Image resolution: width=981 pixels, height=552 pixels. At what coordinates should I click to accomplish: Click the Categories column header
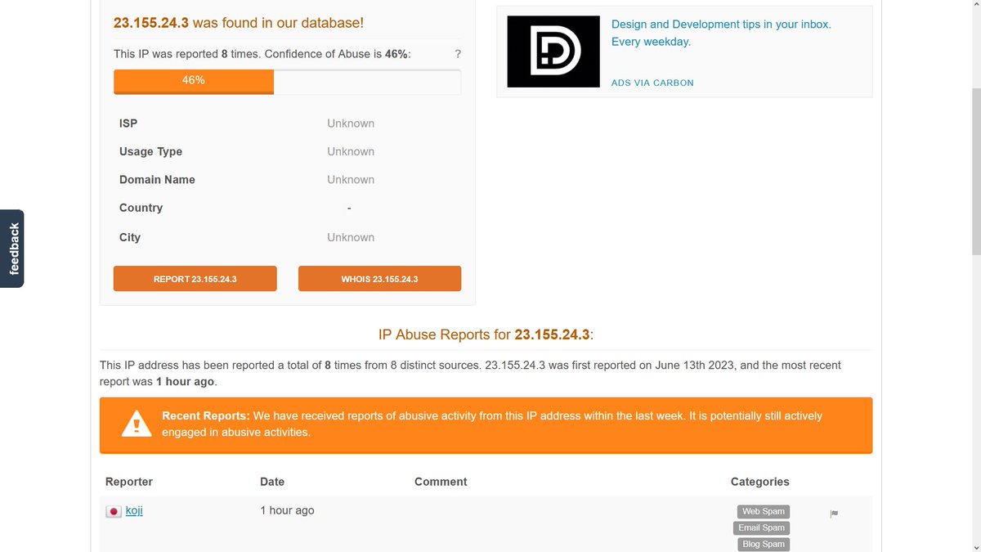(760, 482)
